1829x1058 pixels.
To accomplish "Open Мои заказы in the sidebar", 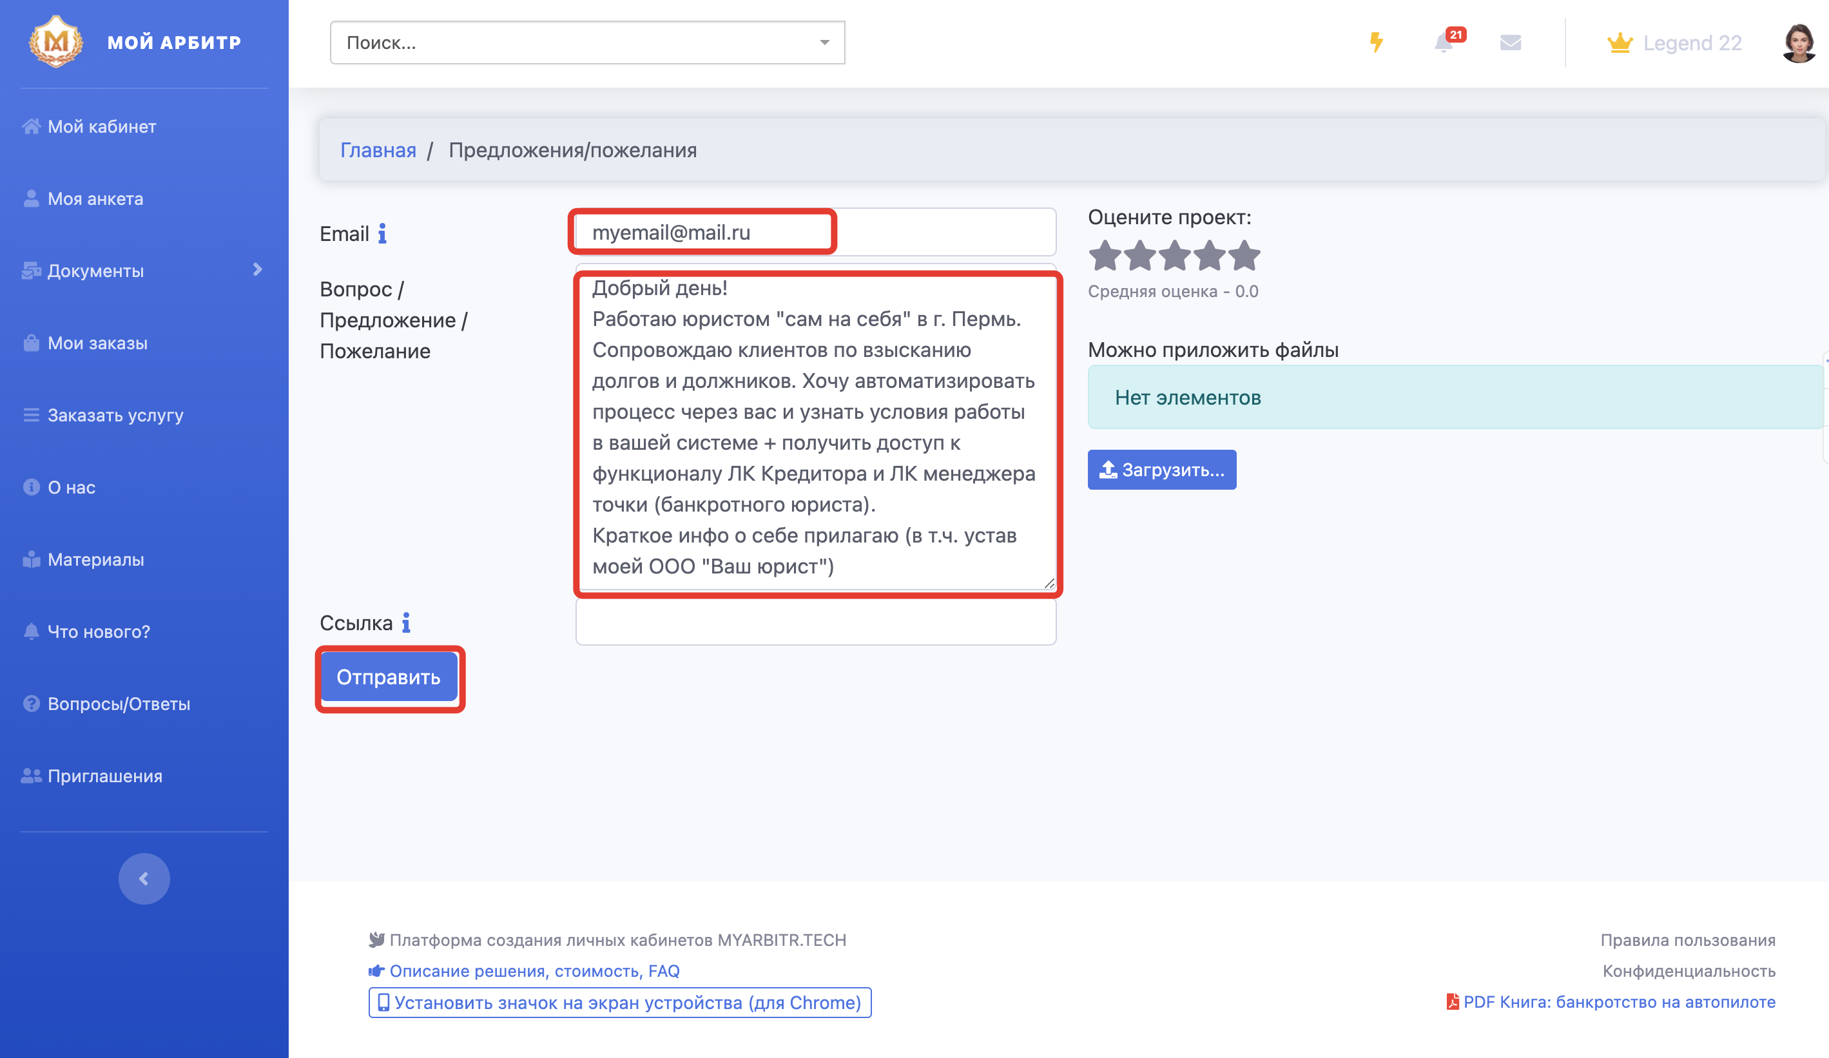I will 97,343.
